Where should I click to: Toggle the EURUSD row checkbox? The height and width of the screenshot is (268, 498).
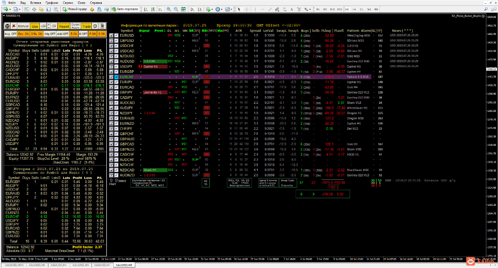[116, 35]
